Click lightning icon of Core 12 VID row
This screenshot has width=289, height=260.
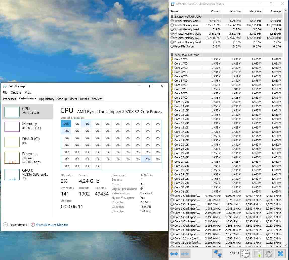[x=172, y=110]
